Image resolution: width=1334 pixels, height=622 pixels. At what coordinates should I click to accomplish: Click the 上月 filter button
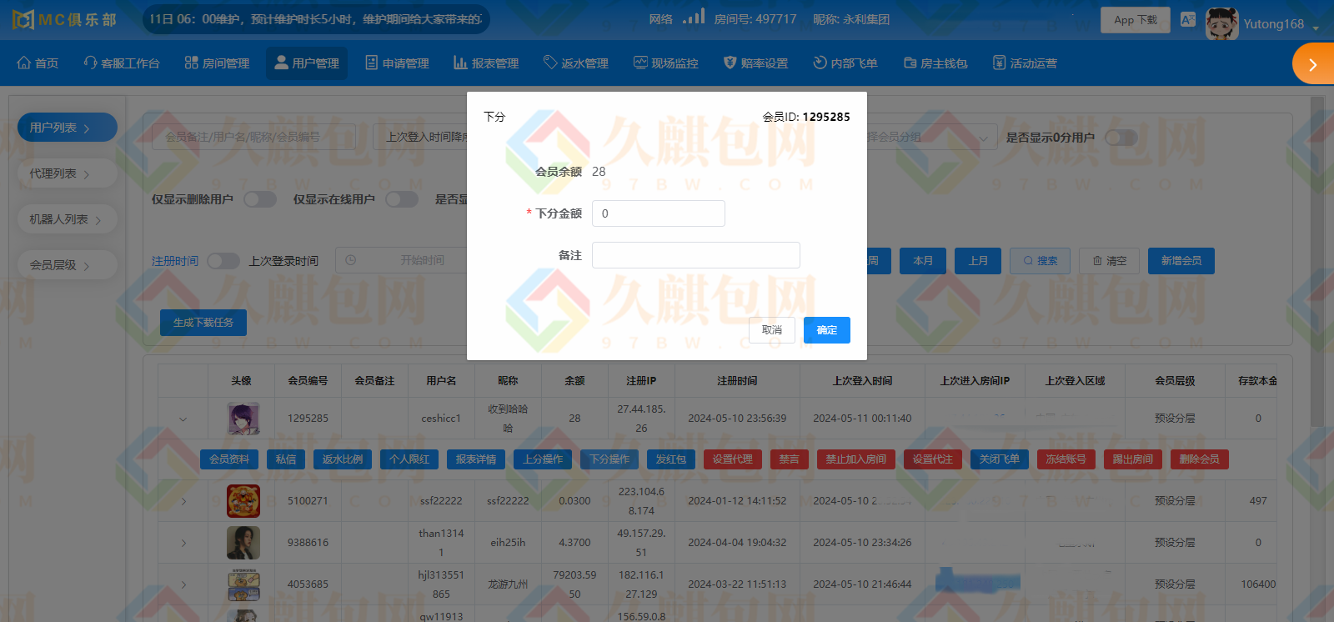point(978,261)
